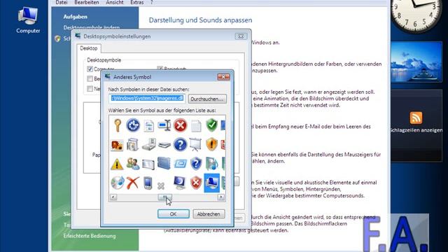Screen dimensions: 448x252
Task: Tick the checkbox labeled Be… under Computer
Action: 90,78
